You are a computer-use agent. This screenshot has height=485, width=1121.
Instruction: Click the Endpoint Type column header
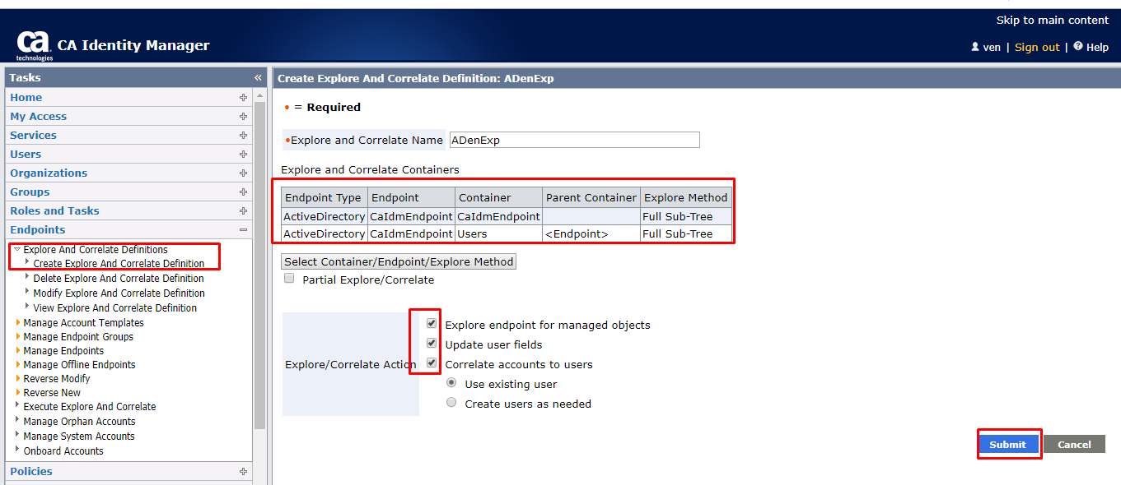coord(324,197)
